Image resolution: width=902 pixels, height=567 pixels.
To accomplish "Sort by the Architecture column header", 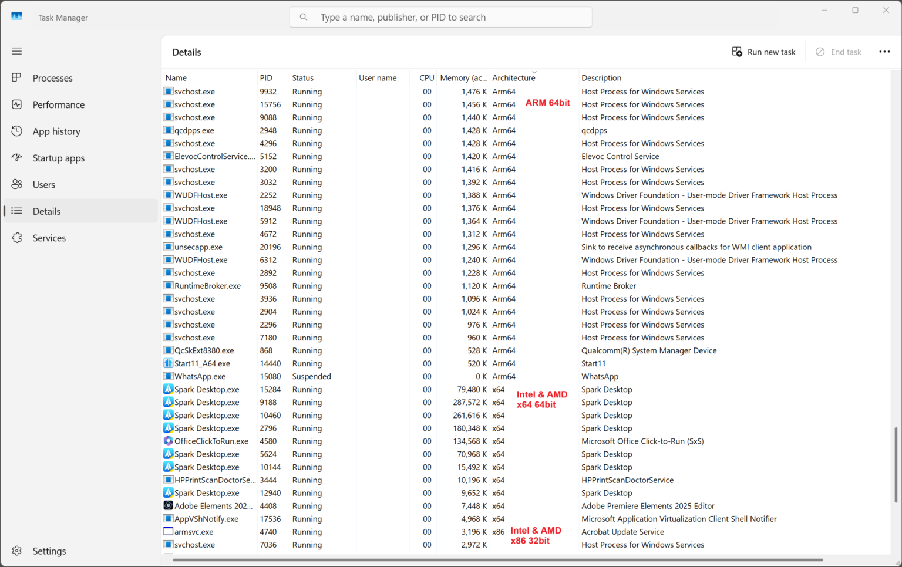I will pyautogui.click(x=514, y=77).
